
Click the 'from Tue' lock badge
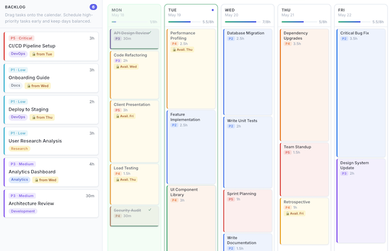click(42, 54)
